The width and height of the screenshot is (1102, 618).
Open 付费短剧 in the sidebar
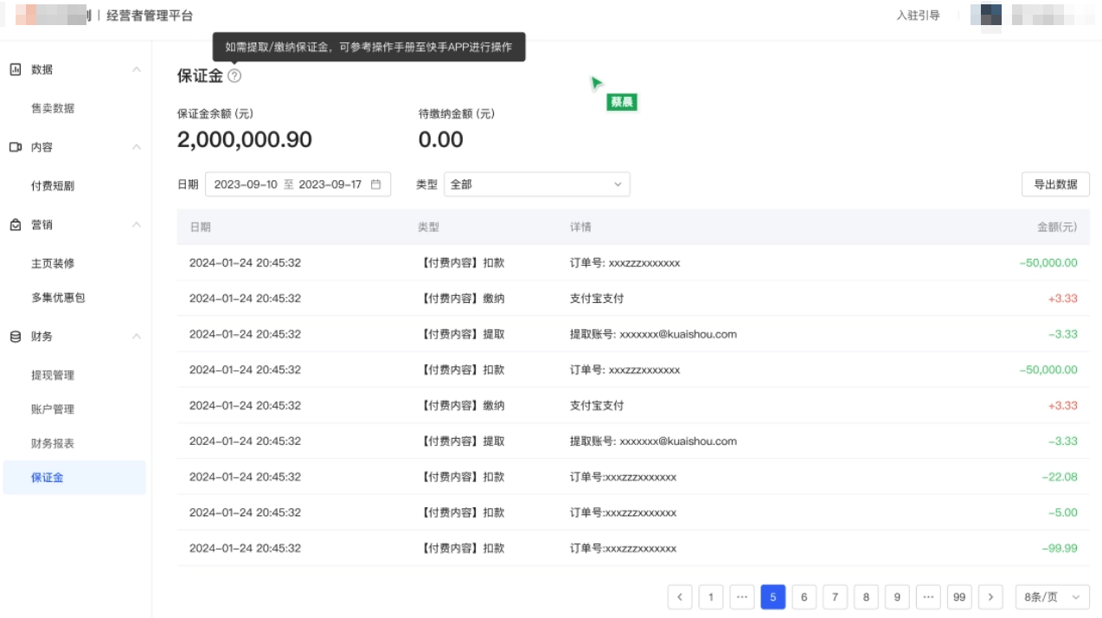[53, 186]
